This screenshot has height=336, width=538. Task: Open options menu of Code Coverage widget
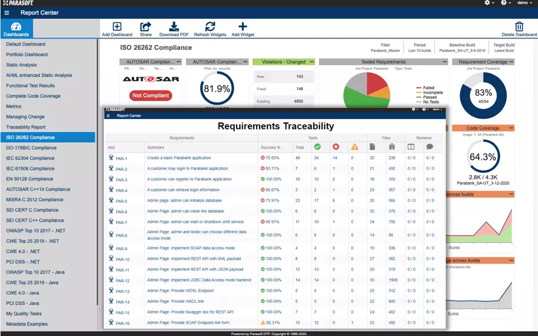tap(511, 128)
